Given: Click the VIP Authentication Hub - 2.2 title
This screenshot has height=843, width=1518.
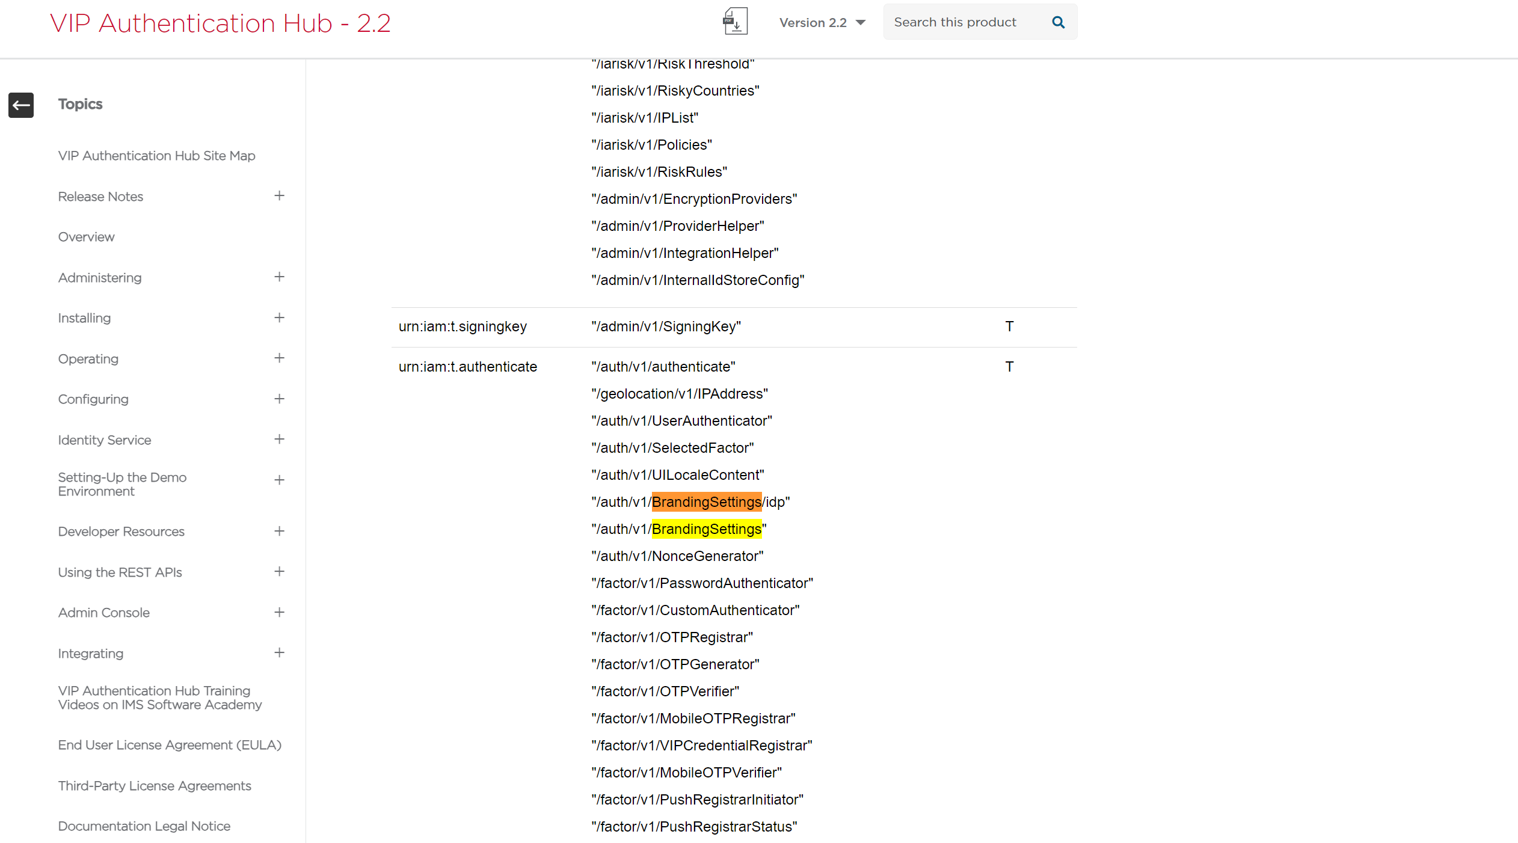Looking at the screenshot, I should coord(220,23).
